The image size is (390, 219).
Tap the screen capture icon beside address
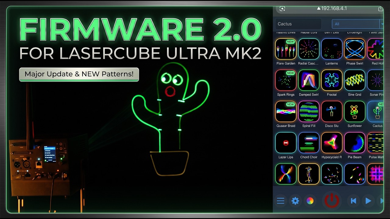[x=282, y=9]
